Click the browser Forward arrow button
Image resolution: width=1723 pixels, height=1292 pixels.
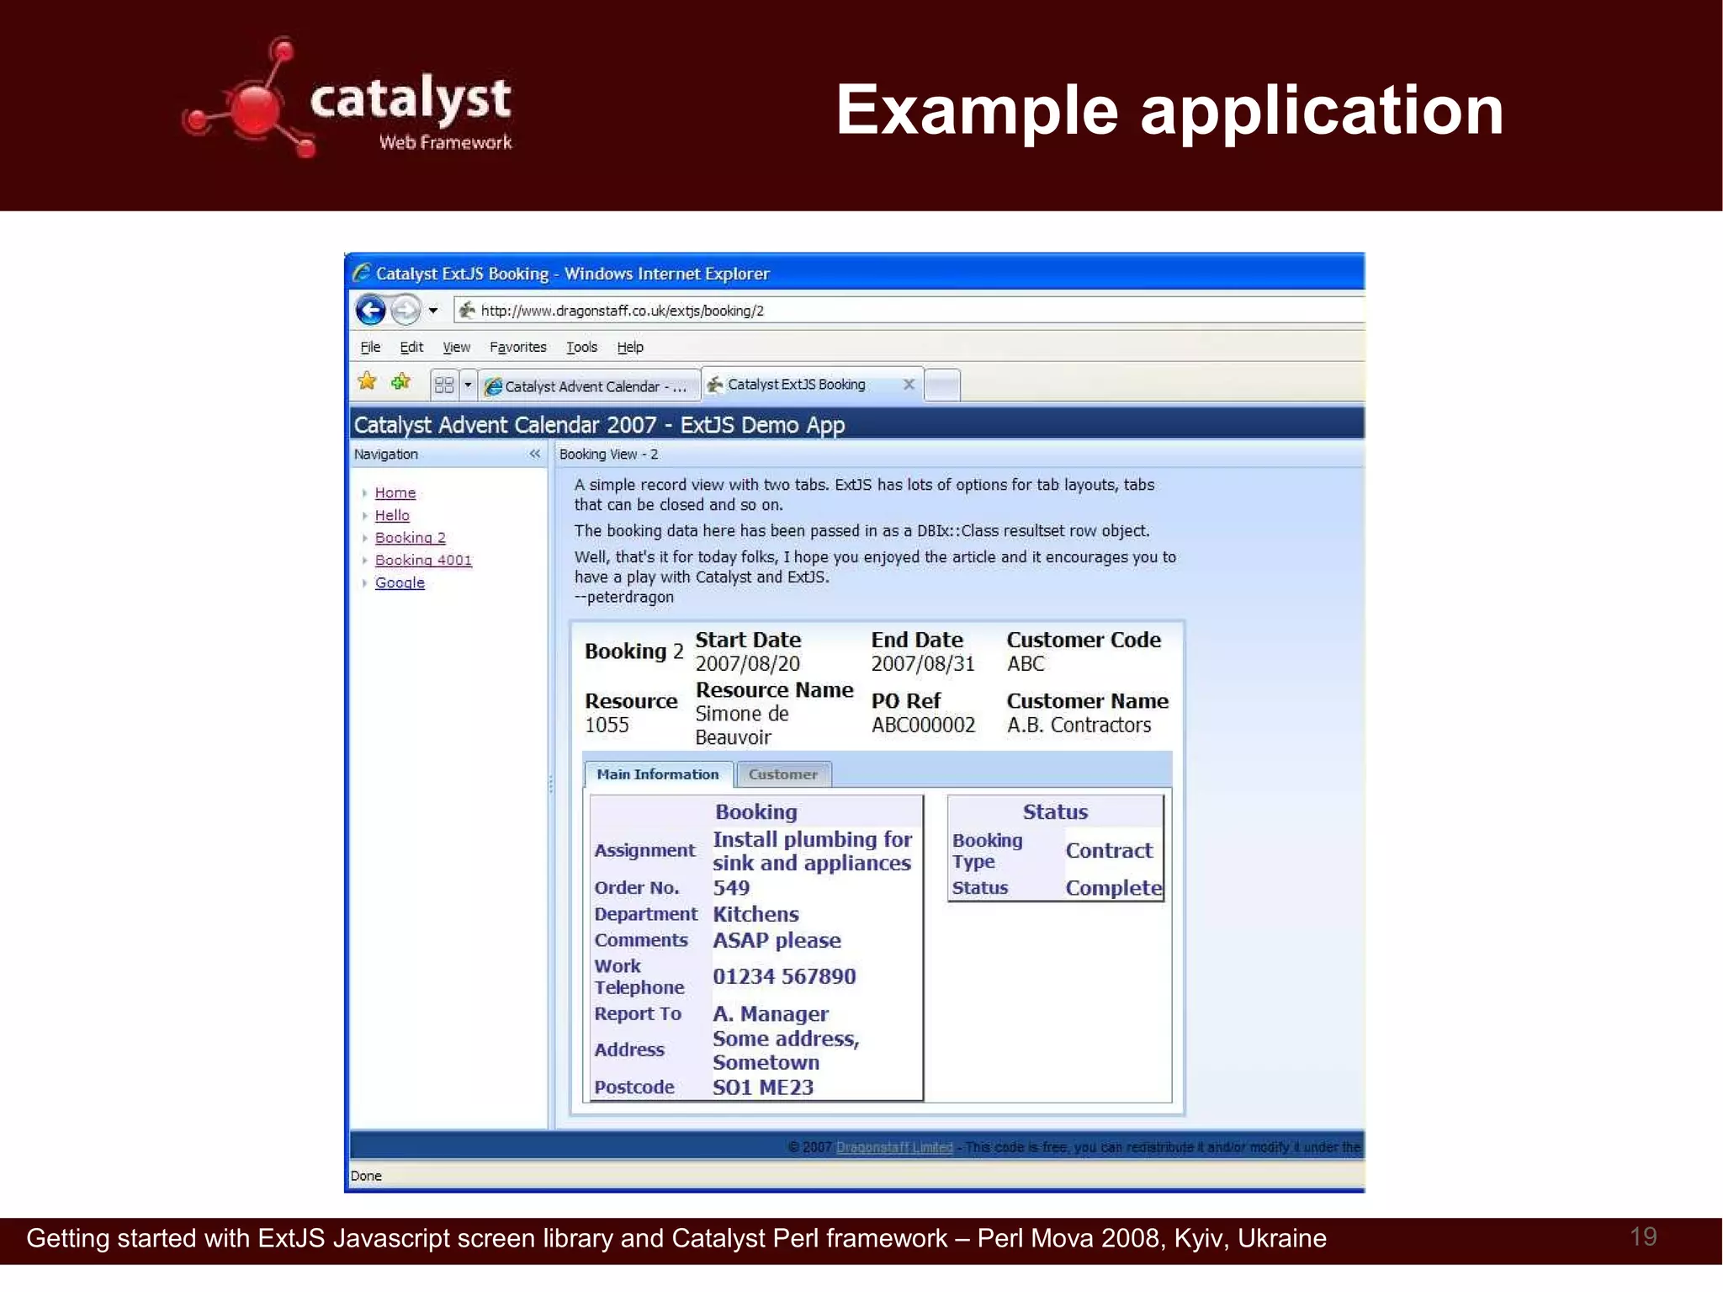coord(406,311)
